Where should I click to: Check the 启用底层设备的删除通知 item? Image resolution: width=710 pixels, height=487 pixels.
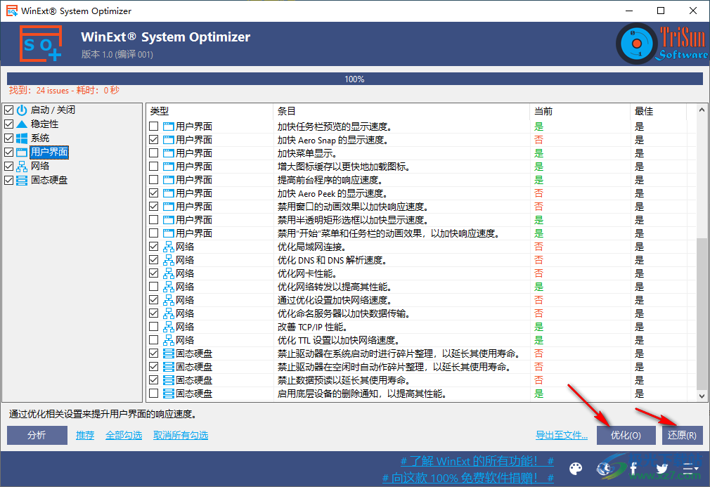[153, 394]
